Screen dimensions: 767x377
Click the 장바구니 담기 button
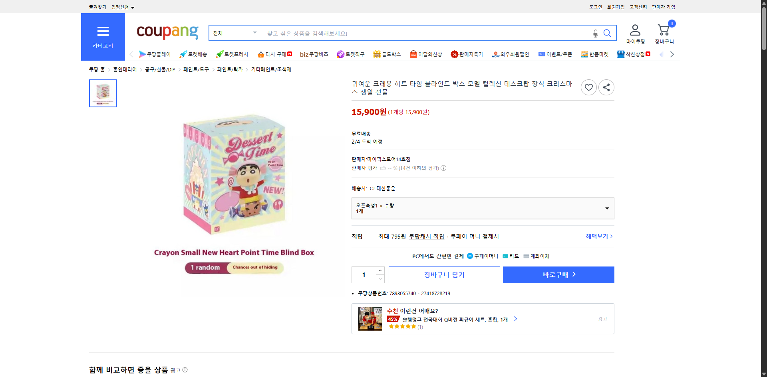(444, 275)
